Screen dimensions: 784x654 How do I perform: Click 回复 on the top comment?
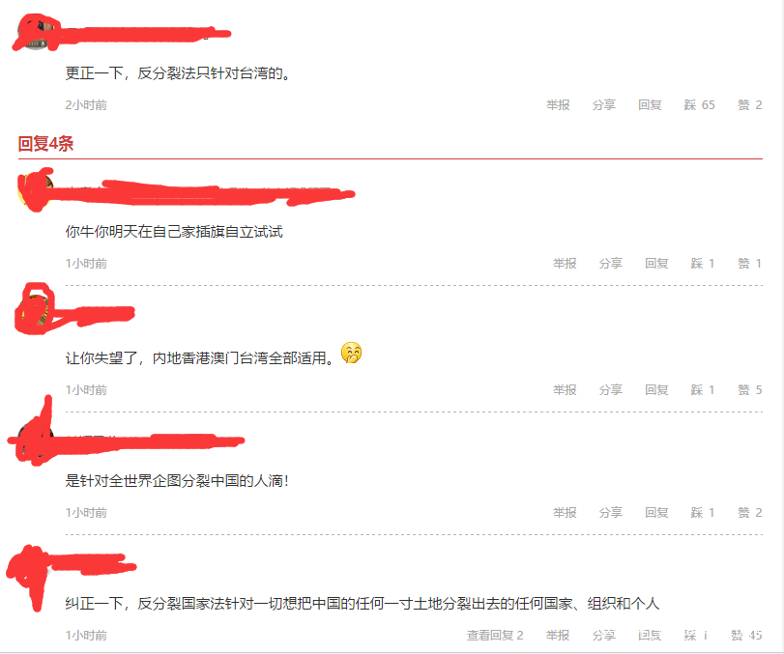click(650, 105)
